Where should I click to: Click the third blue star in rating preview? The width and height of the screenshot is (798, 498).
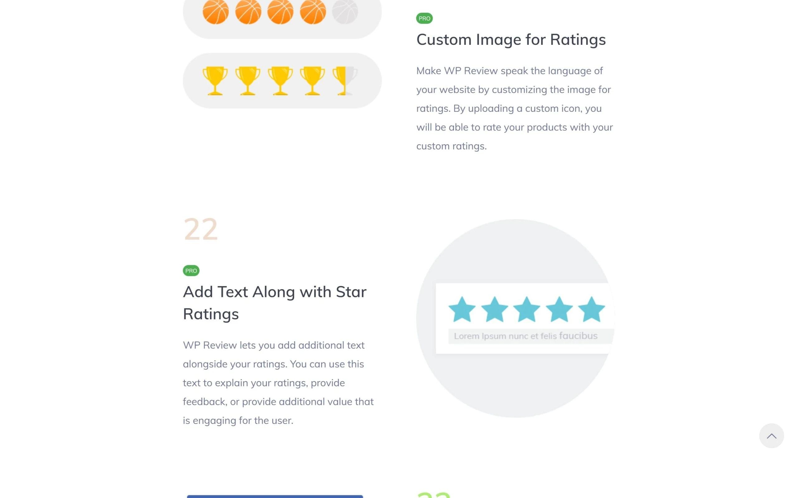[x=526, y=309]
